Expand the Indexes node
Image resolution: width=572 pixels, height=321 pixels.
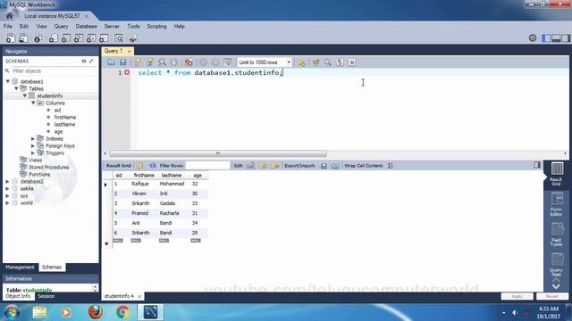33,139
